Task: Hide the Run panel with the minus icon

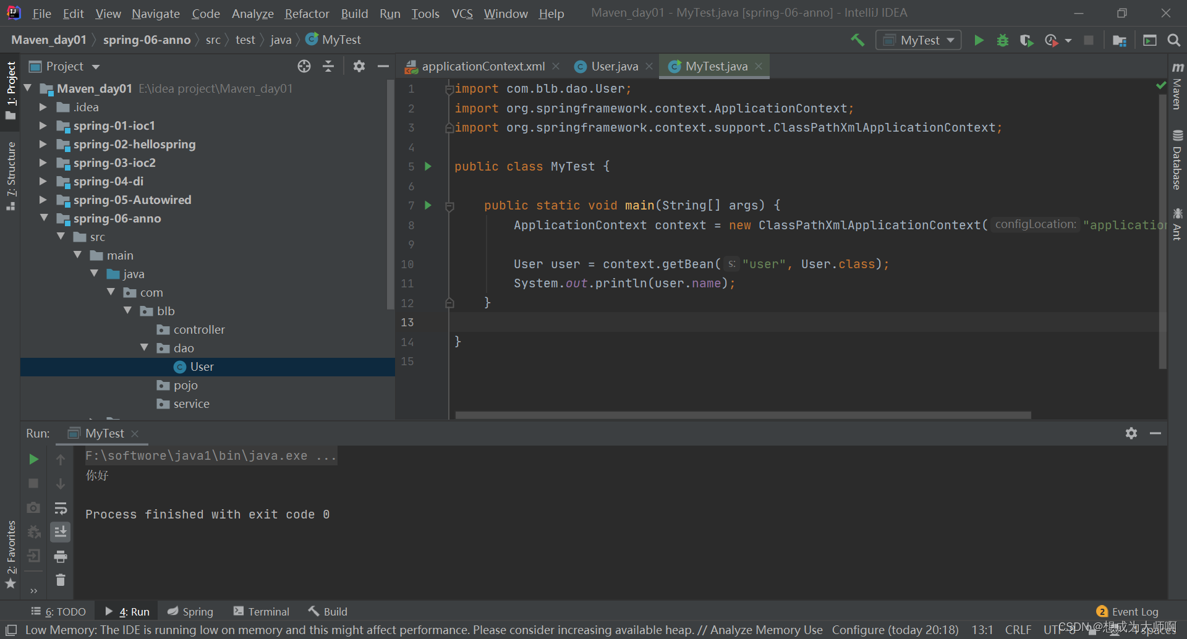Action: [1155, 433]
